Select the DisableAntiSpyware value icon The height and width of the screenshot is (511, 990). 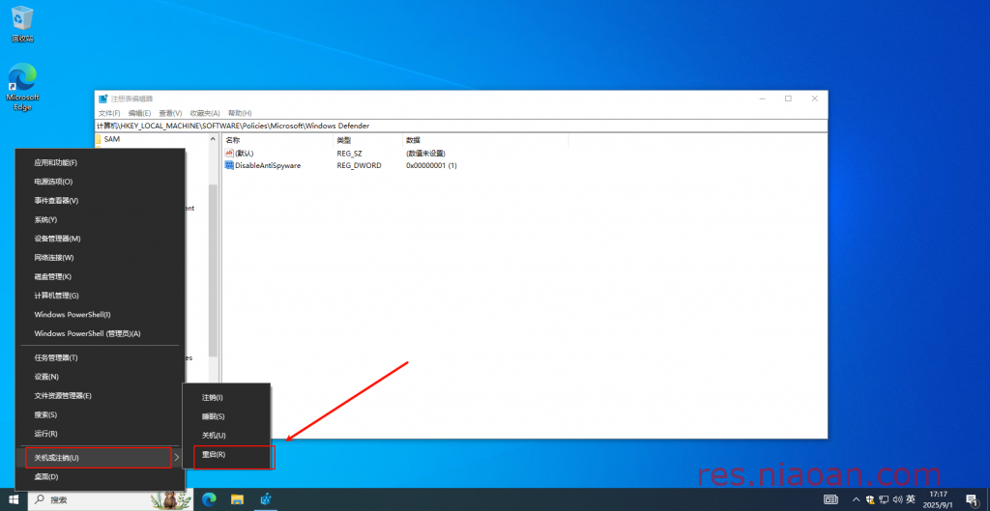click(x=229, y=165)
